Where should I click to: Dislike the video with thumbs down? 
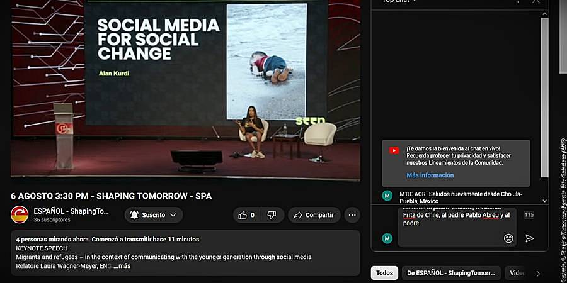[272, 215]
